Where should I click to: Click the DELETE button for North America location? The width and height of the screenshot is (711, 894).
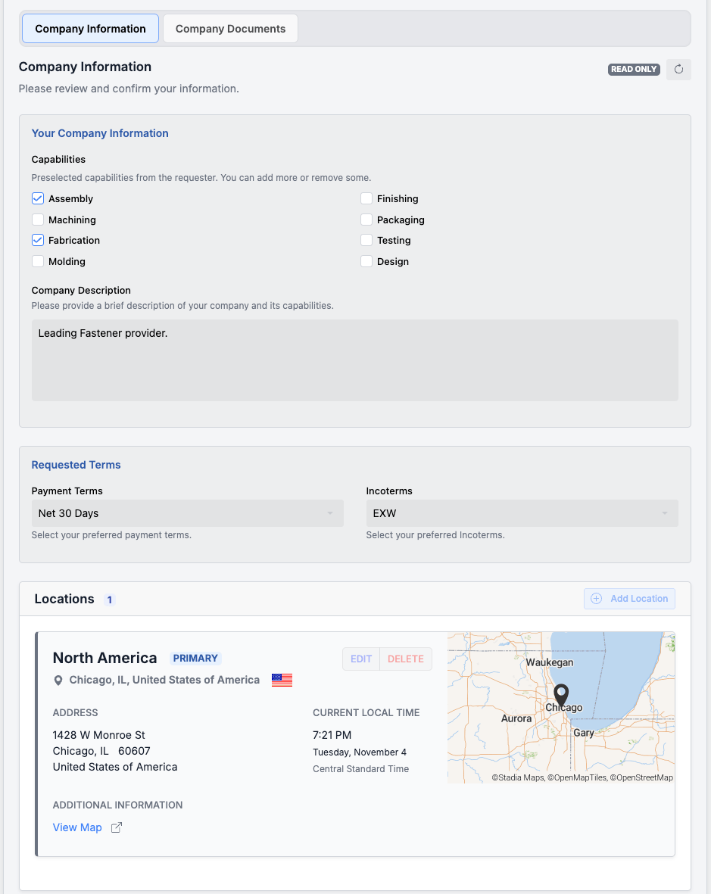coord(405,658)
